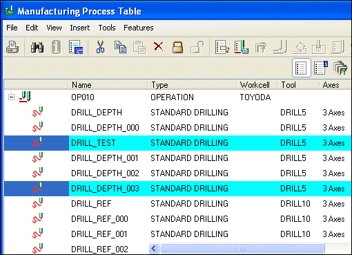Click the horizontal scrollbar left arrow
The width and height of the screenshot is (352, 255).
coord(154,249)
